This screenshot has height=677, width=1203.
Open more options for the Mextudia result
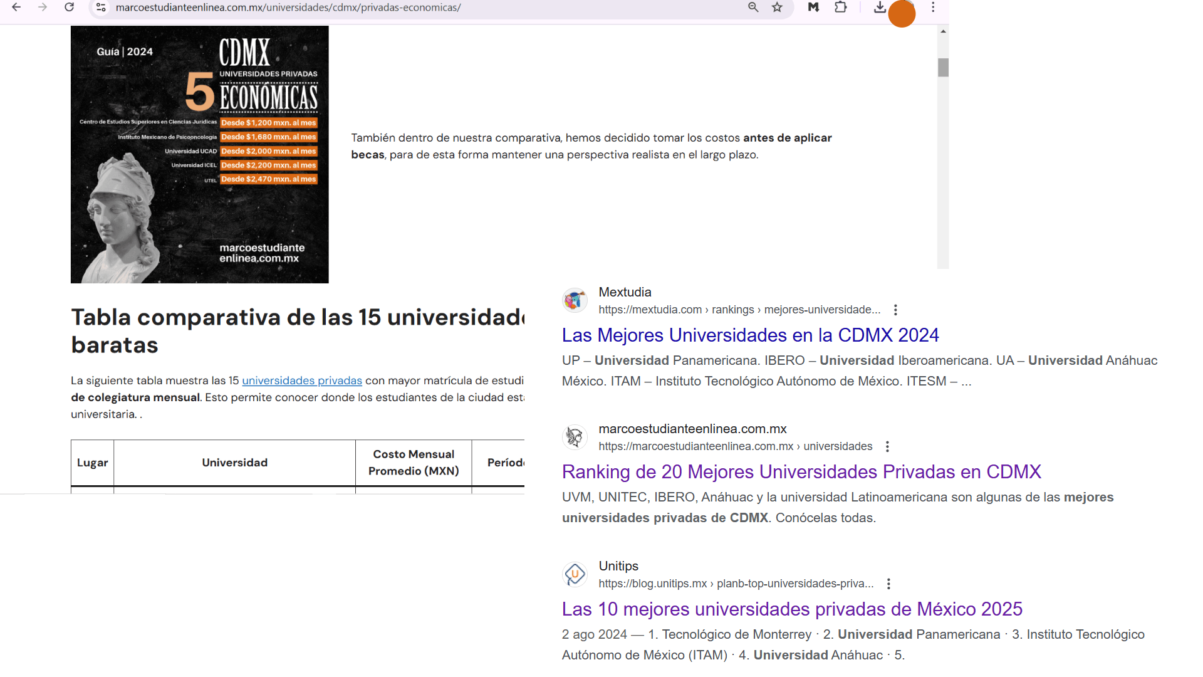895,310
